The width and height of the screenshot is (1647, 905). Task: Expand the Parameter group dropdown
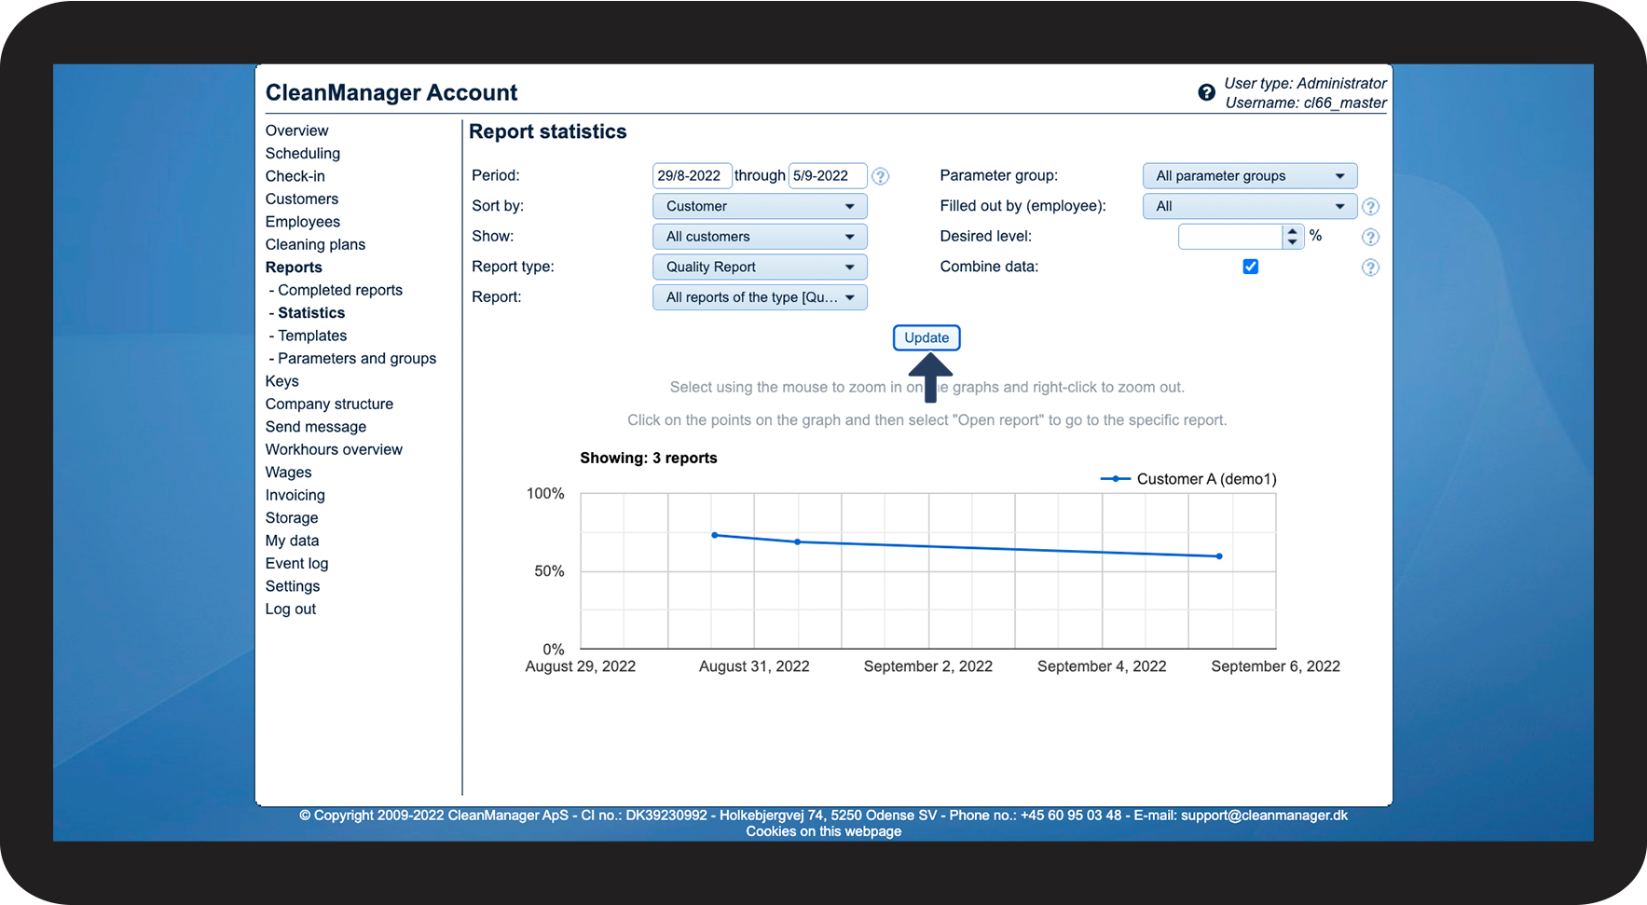(1249, 176)
